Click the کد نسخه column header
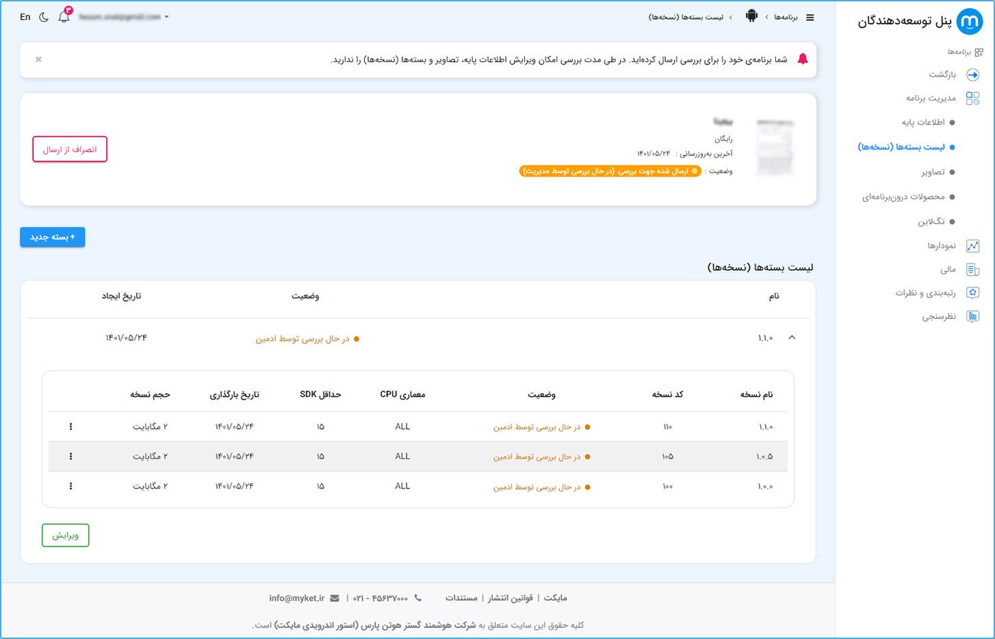The height and width of the screenshot is (639, 995). (x=667, y=395)
